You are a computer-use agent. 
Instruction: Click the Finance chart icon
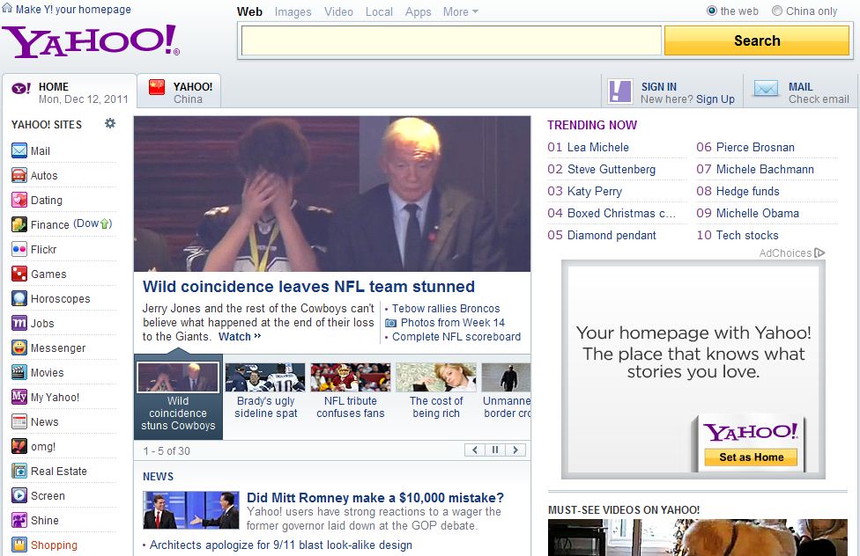tap(19, 224)
